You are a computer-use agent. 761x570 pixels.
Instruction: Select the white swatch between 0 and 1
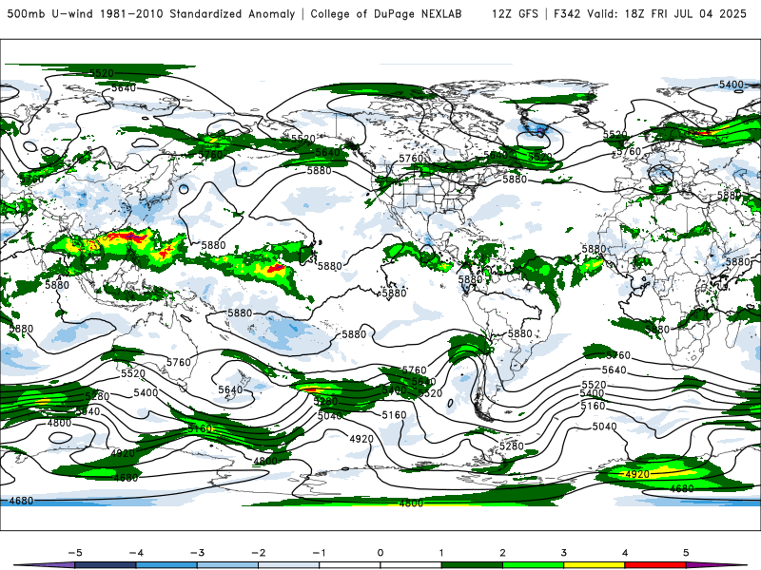pos(411,565)
